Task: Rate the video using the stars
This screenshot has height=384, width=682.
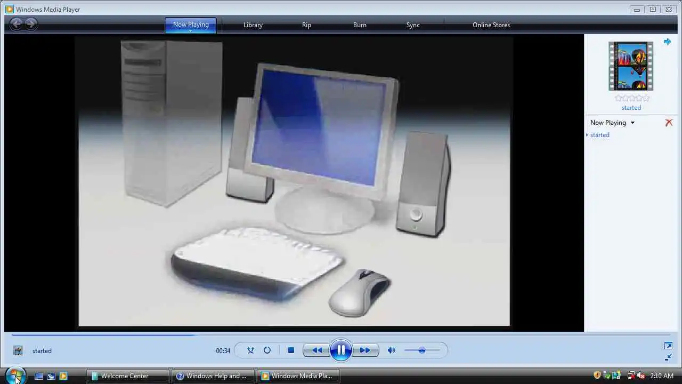Action: point(632,98)
